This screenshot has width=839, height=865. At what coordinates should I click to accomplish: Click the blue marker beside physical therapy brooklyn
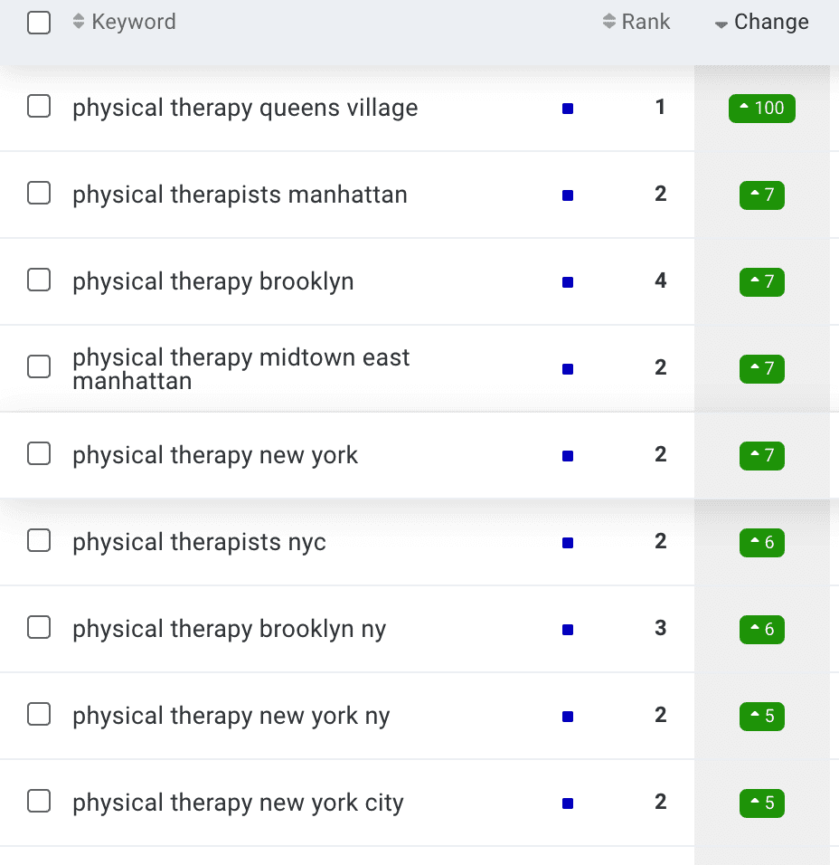(x=568, y=282)
